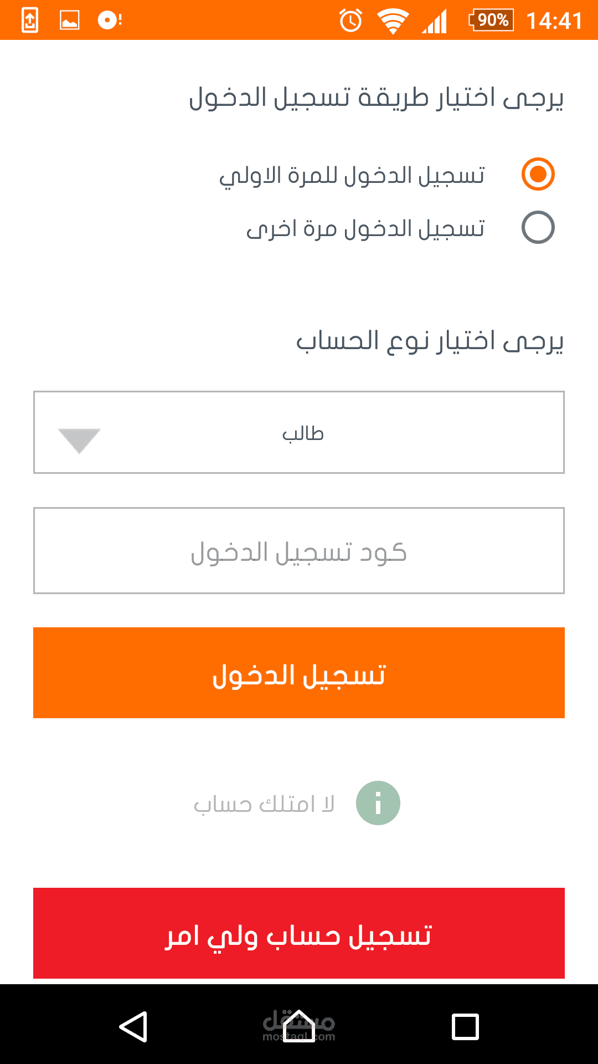The width and height of the screenshot is (598, 1064).
Task: Tap the 'لا امتلك حساب' link
Action: tap(264, 804)
